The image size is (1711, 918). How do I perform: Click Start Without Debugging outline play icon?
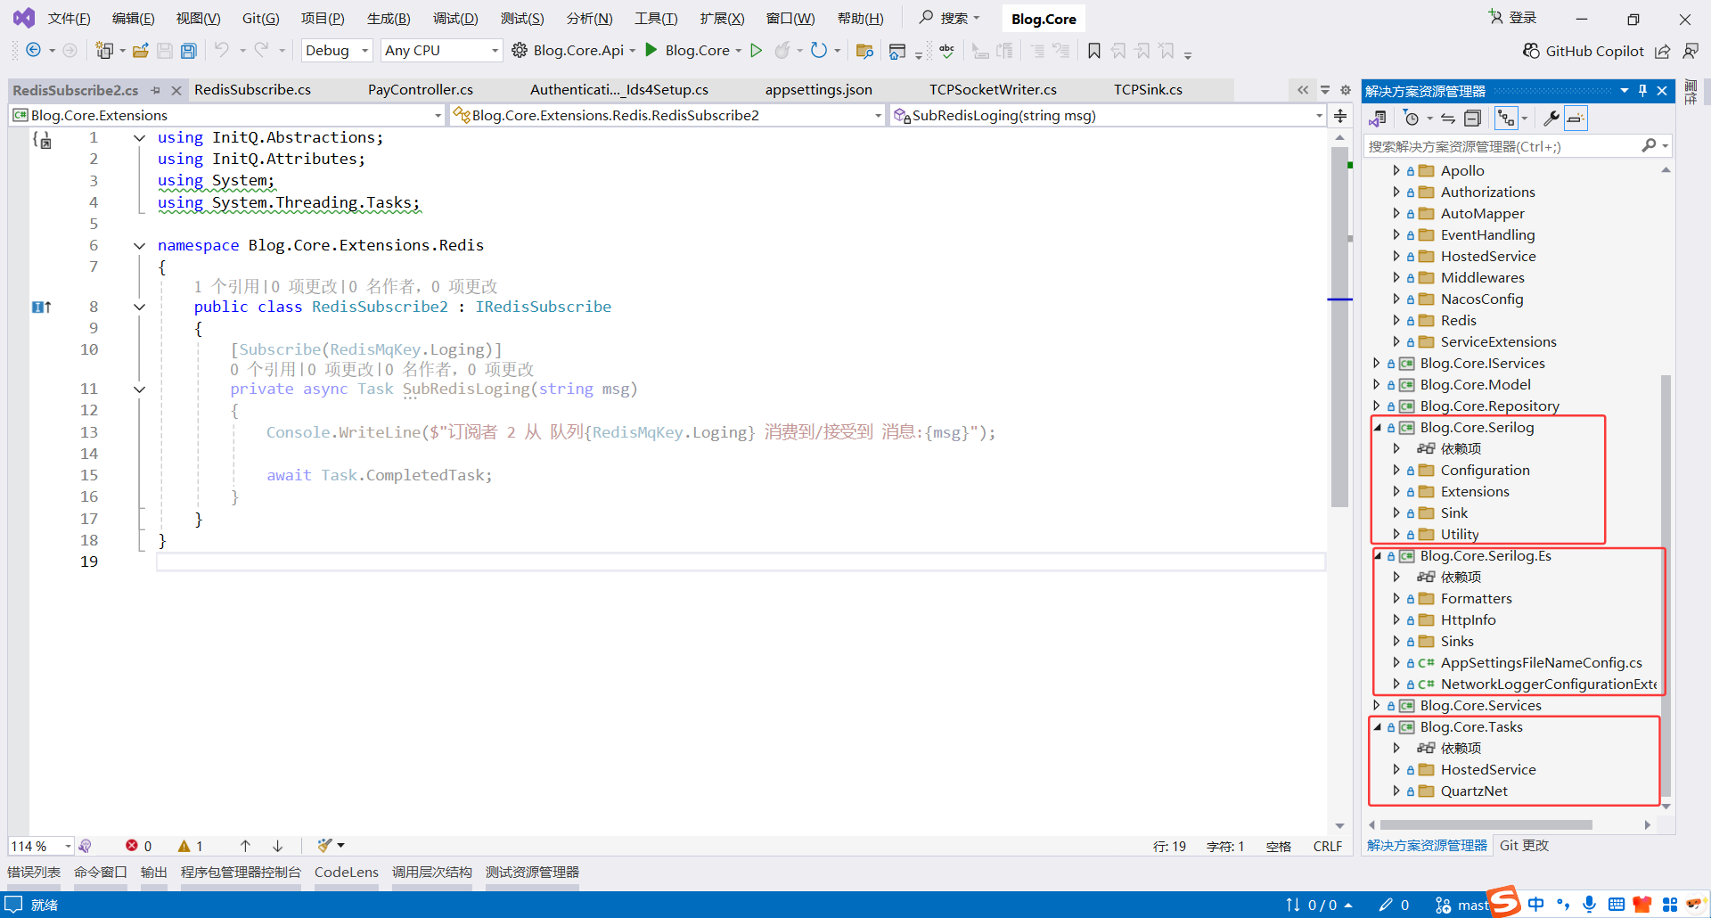coord(757,51)
